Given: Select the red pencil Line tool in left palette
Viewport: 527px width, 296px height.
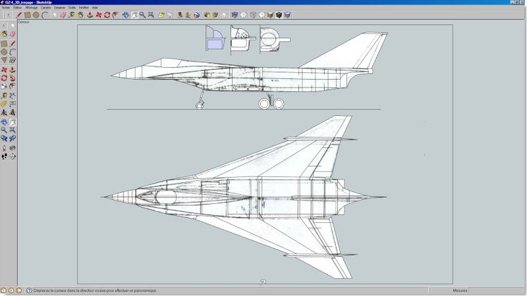Looking at the screenshot, I should [13, 43].
